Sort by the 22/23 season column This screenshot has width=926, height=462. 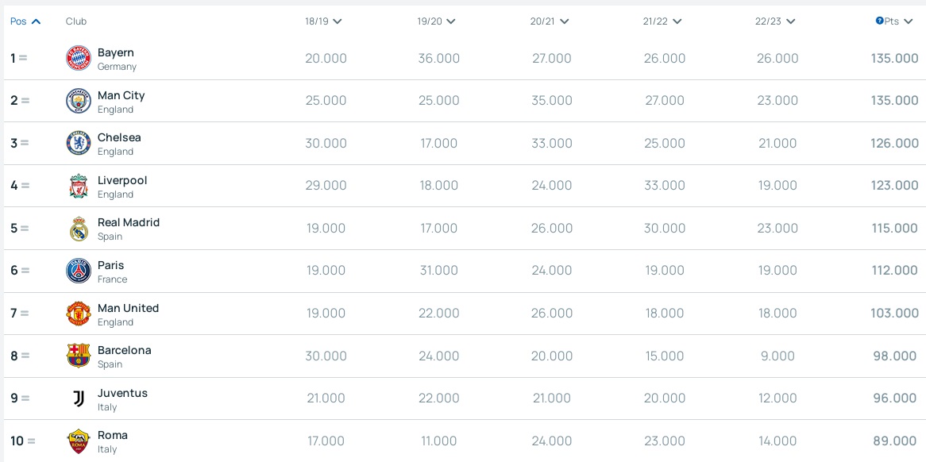pyautogui.click(x=775, y=21)
